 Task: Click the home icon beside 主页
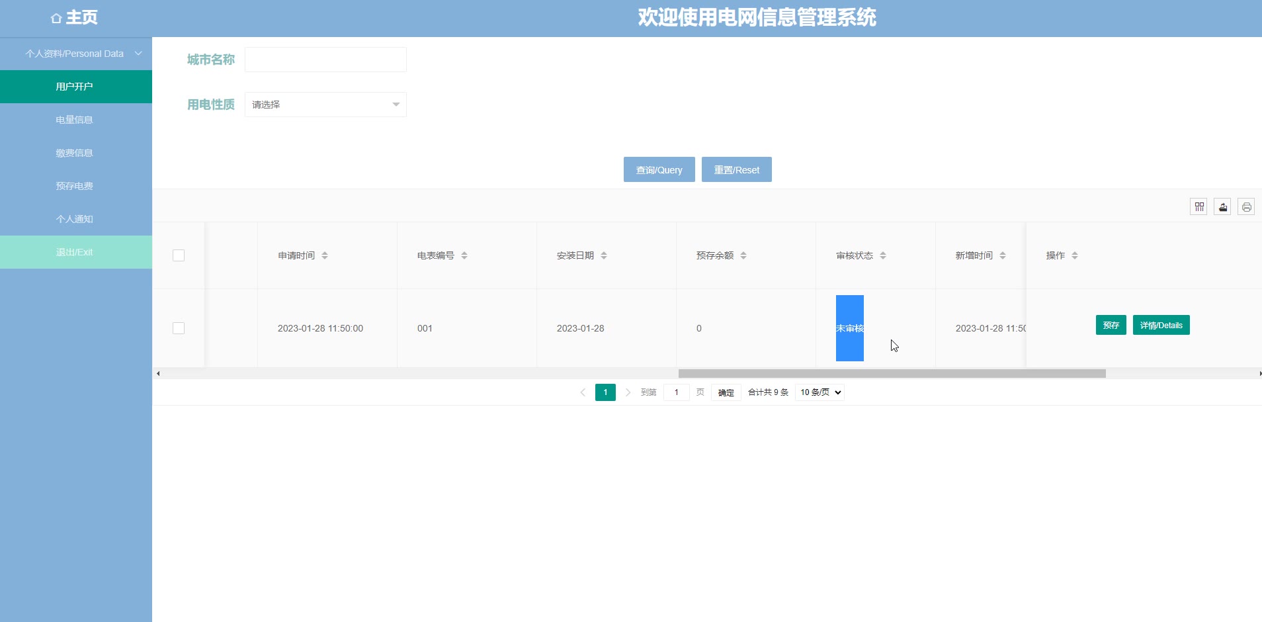click(x=56, y=19)
